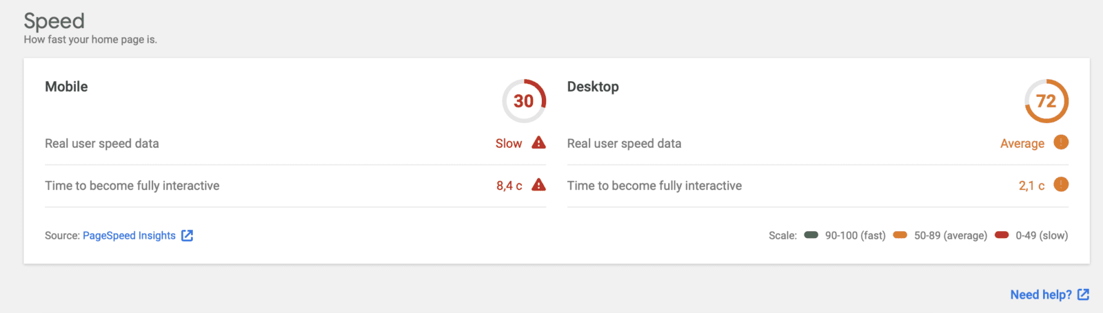Open the PageSpeed Insights source link
The image size is (1103, 313).
[x=129, y=235]
